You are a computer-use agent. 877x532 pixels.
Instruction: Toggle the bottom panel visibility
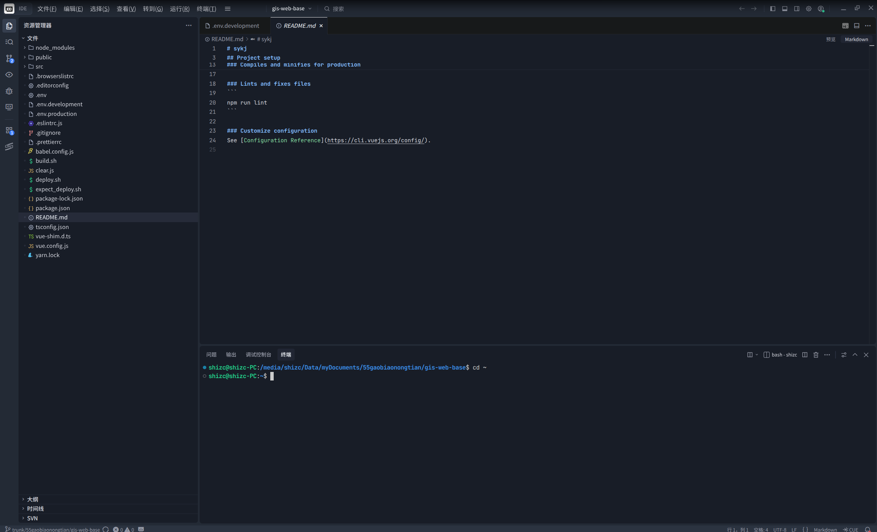coord(784,9)
